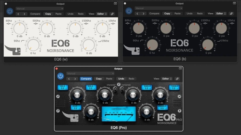Open Manual preset dropdown in EQ6 (Pro) window

90,74
